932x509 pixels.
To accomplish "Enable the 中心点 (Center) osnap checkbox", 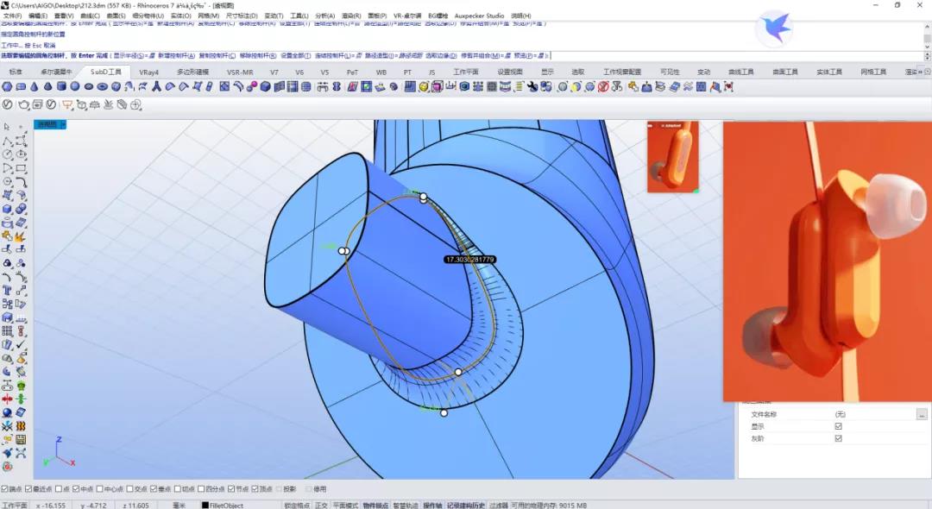I will [x=99, y=489].
